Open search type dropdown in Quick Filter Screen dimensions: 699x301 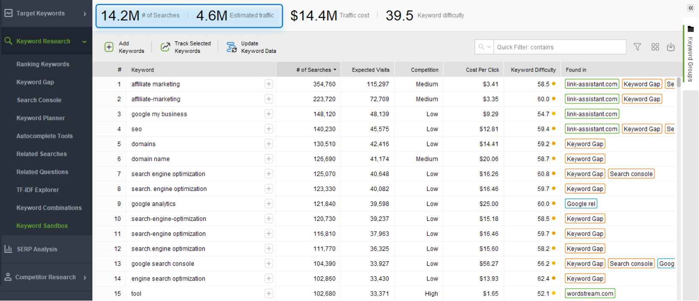click(x=485, y=47)
